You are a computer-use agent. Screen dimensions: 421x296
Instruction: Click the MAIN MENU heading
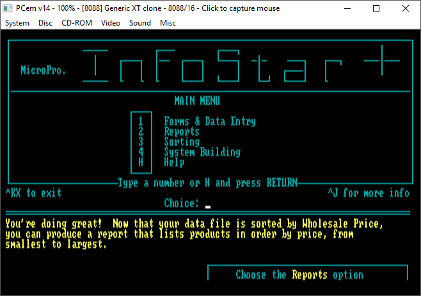[x=197, y=101]
